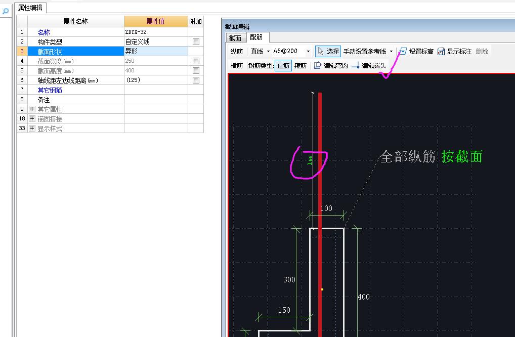Image resolution: width=515 pixels, height=337 pixels.
Task: Select 箍筋 rebar type
Action: [x=300, y=65]
